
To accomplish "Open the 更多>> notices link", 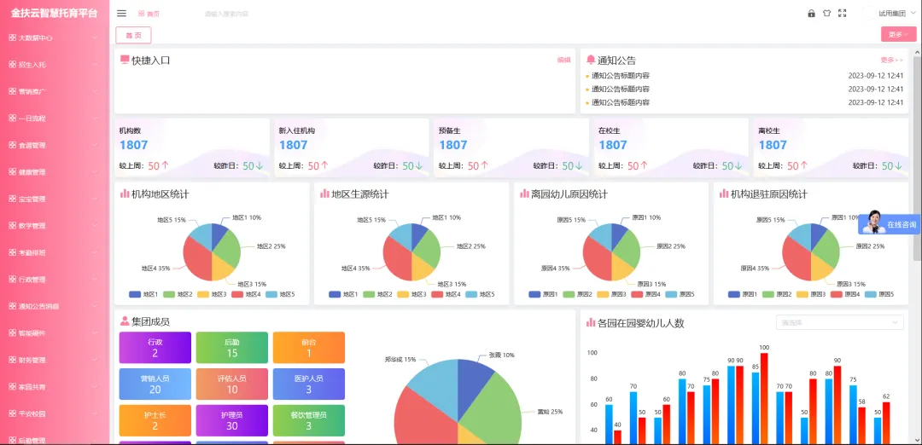I will (891, 60).
